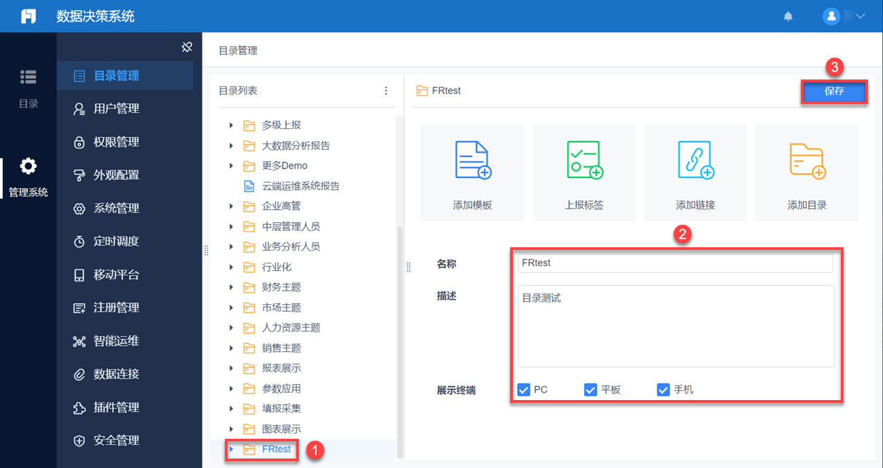Image resolution: width=883 pixels, height=468 pixels.
Task: Select the 填报采集 folder
Action: coord(281,409)
